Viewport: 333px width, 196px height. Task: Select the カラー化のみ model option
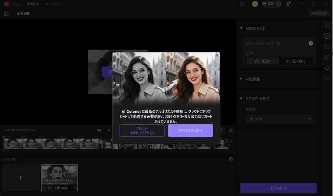tap(262, 61)
